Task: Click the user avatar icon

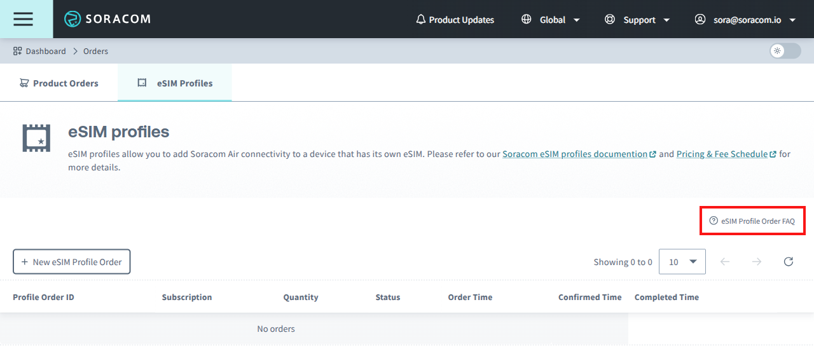Action: (700, 20)
